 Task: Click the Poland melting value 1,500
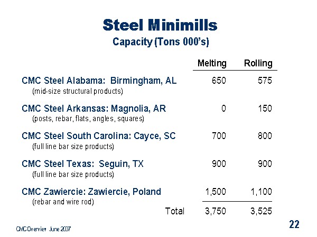(215, 192)
